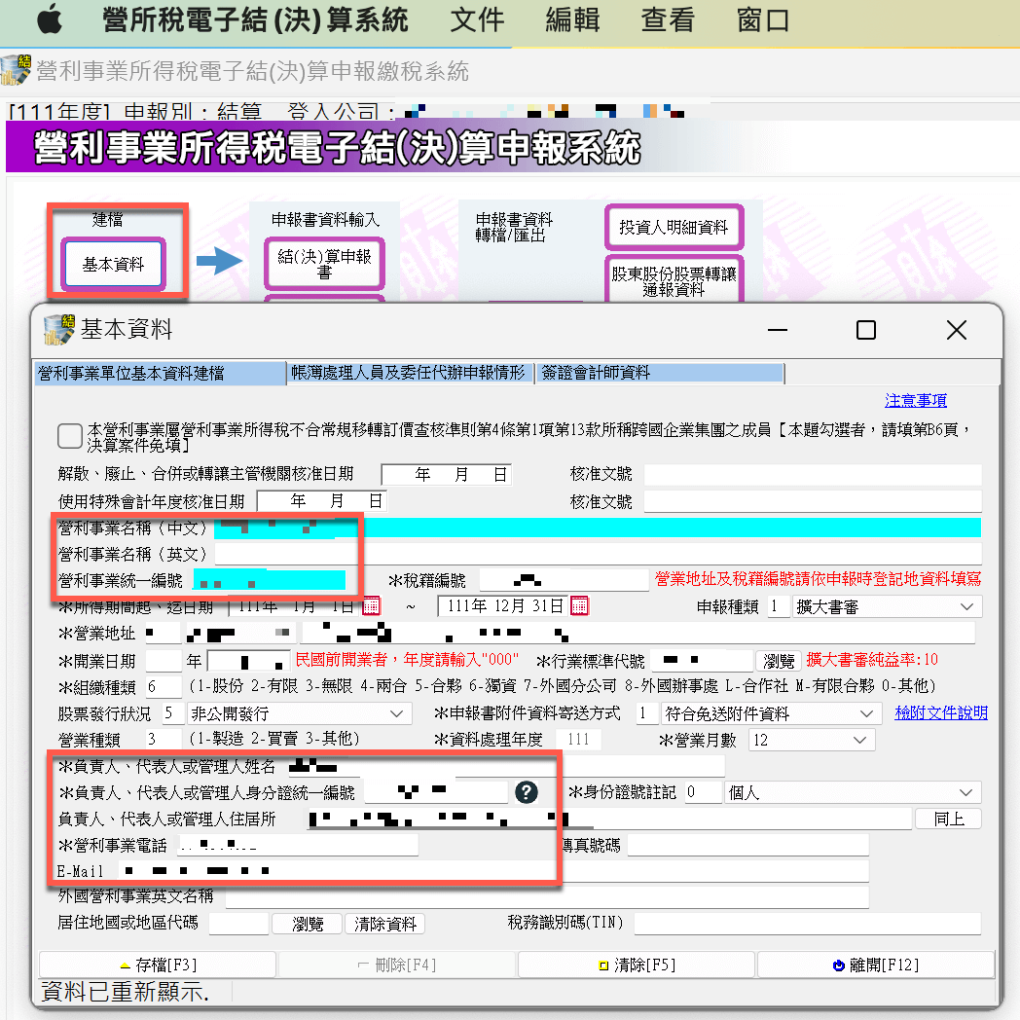Click the 基本資料 button under 建檔

pyautogui.click(x=113, y=264)
